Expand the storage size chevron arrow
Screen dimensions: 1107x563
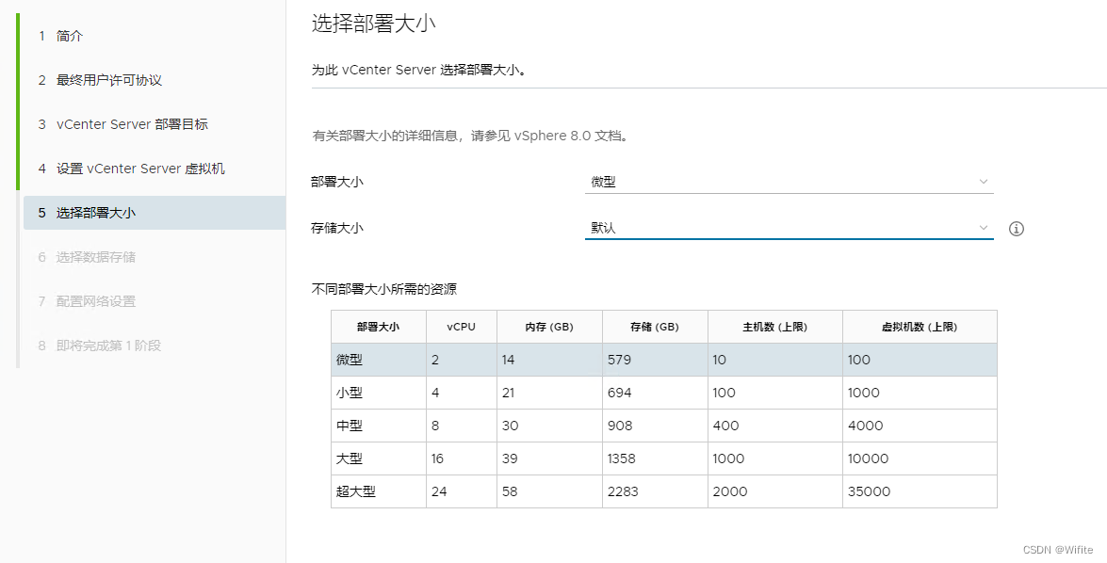pyautogui.click(x=984, y=228)
